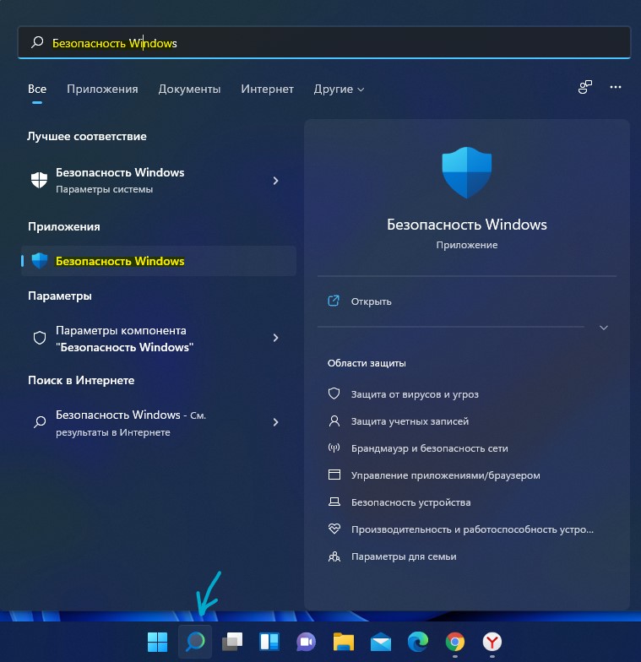Screen dimensions: 641x662
Task: Expand the chevron below Открыть
Action: tap(604, 328)
